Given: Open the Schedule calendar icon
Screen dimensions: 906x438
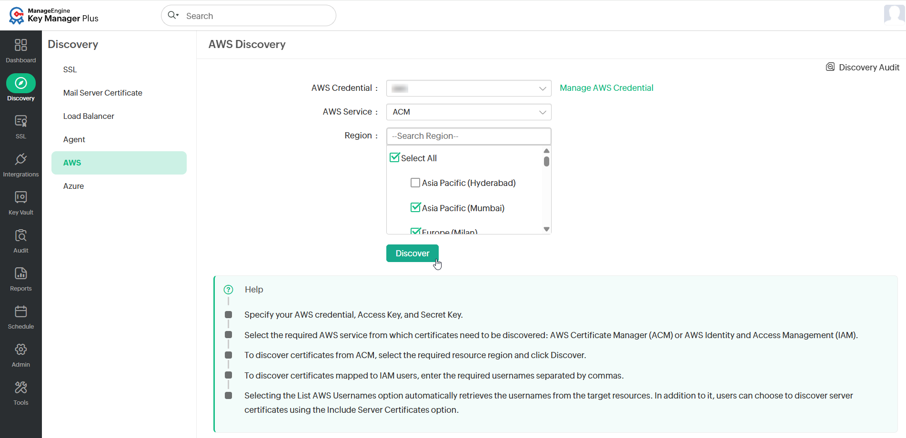Looking at the screenshot, I should 20,311.
